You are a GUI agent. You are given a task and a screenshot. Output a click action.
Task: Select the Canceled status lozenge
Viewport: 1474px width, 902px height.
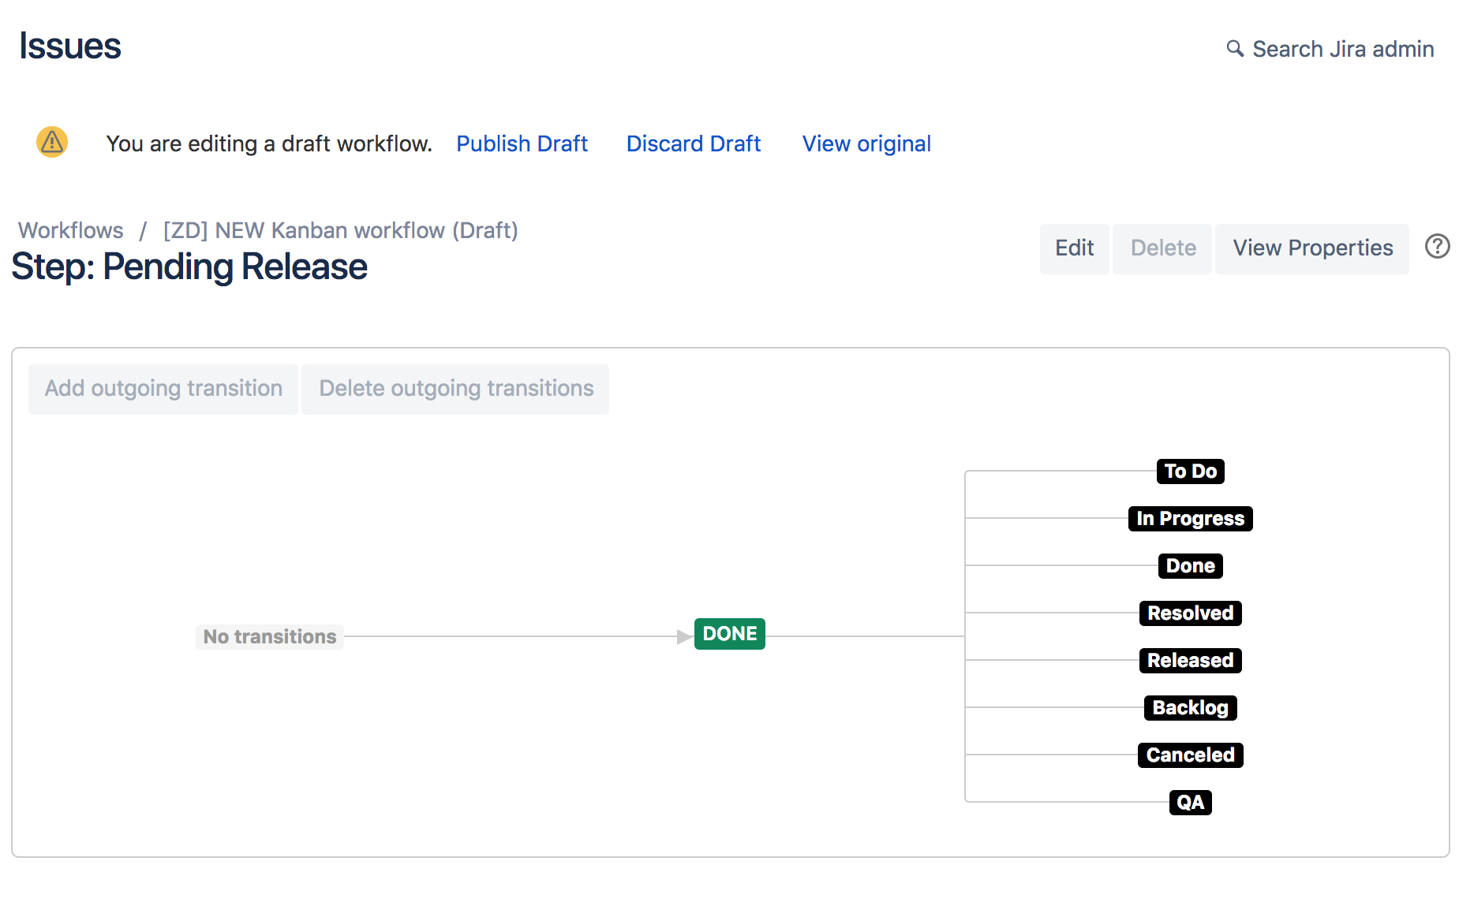1190,755
